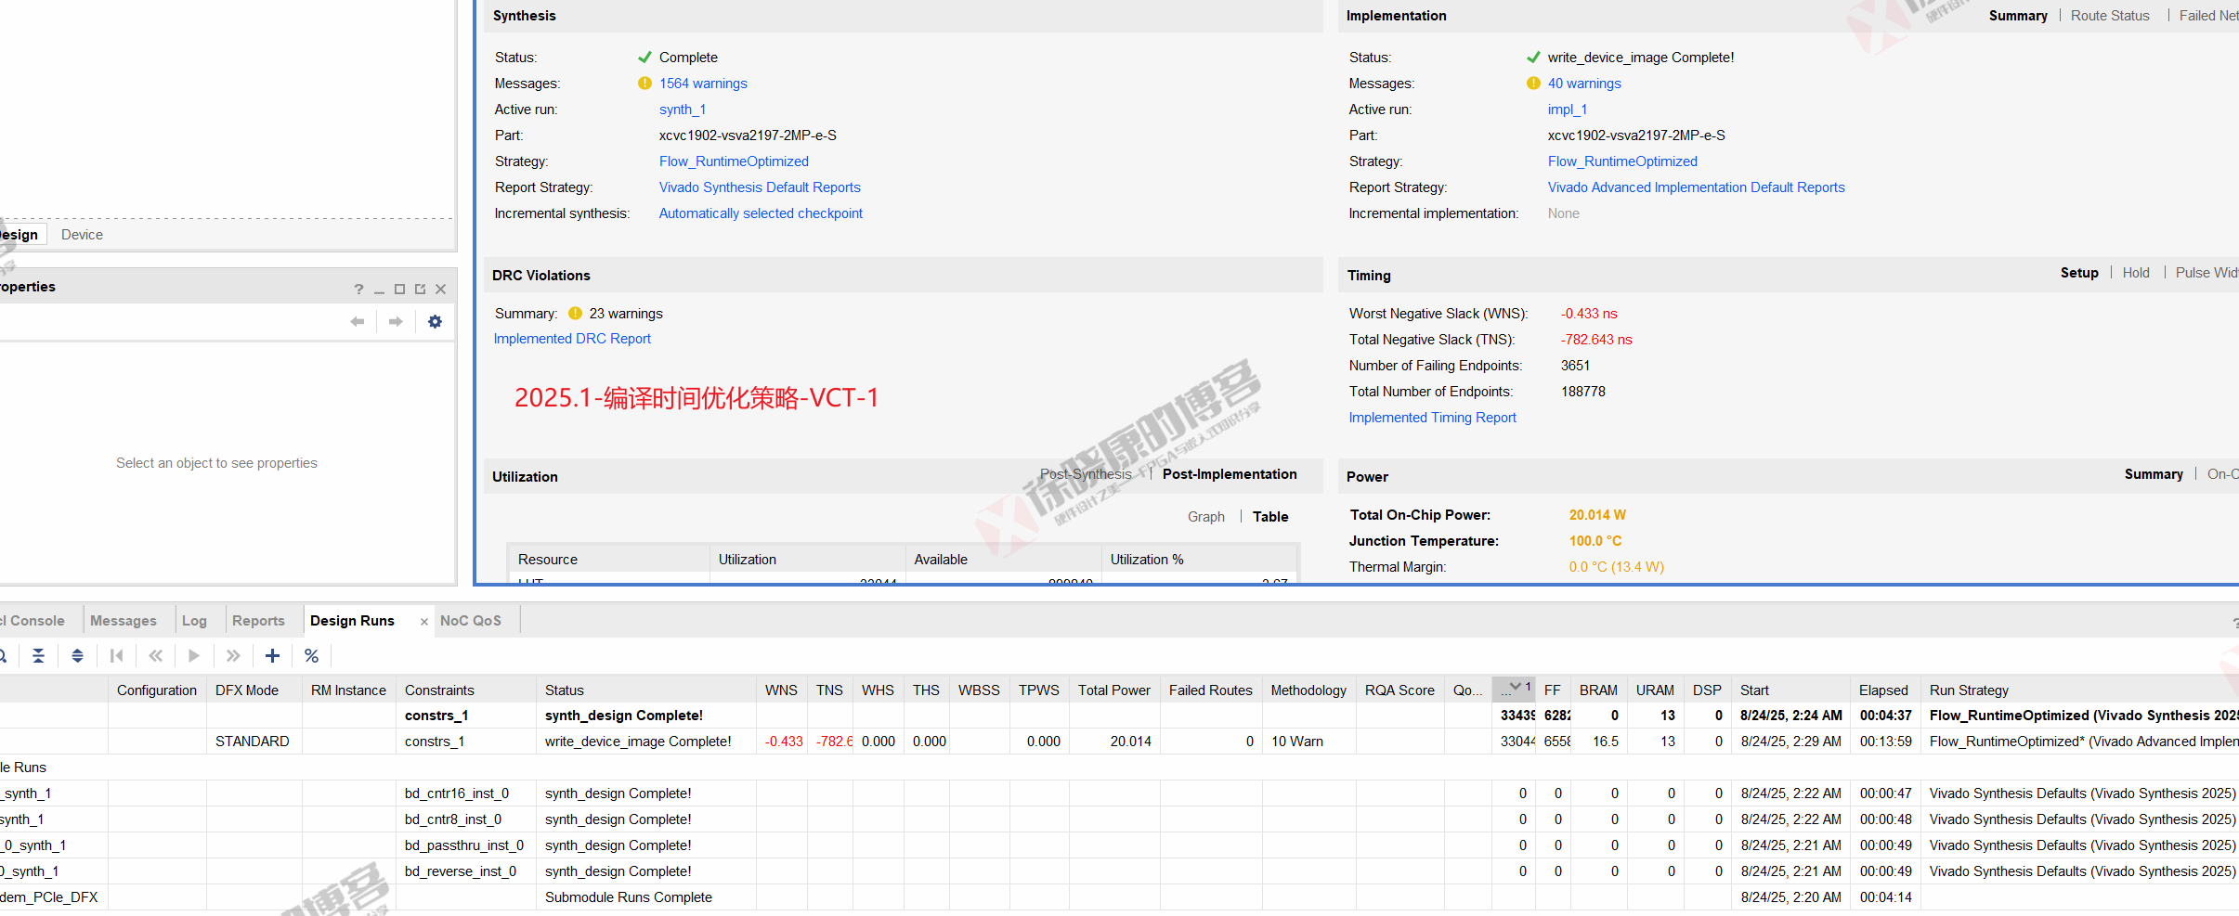2239x916 pixels.
Task: Minimize the Properties panel
Action: pyautogui.click(x=379, y=290)
